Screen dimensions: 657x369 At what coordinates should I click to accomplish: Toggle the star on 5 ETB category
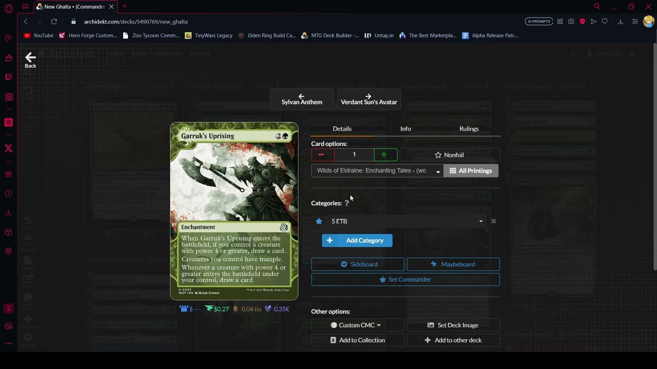tap(319, 221)
